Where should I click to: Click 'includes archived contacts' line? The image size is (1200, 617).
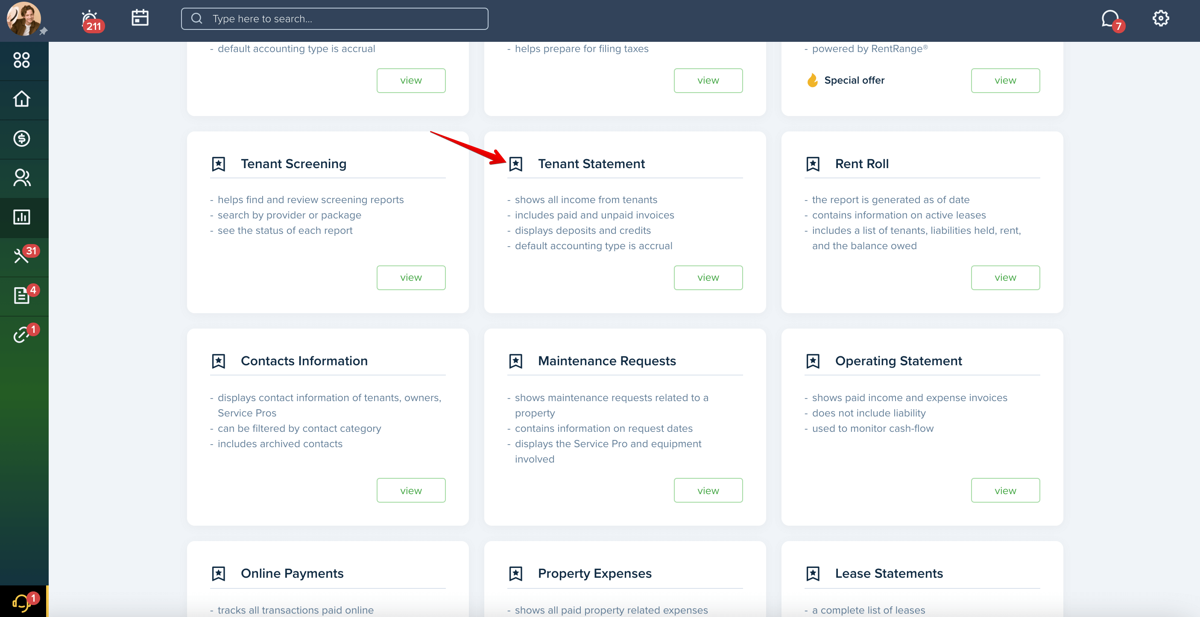tap(280, 444)
